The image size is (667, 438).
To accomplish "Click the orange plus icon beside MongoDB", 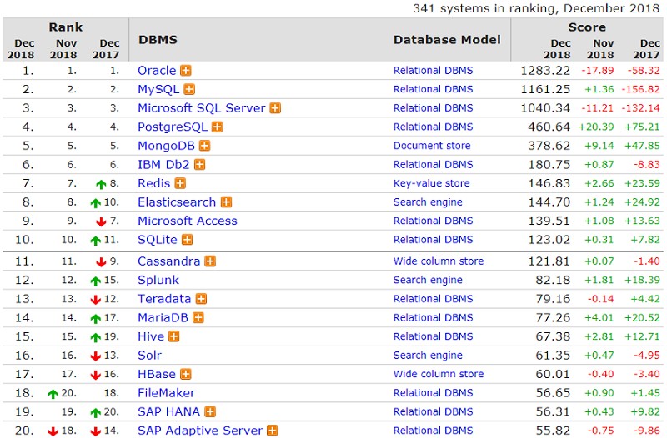I will 204,146.
